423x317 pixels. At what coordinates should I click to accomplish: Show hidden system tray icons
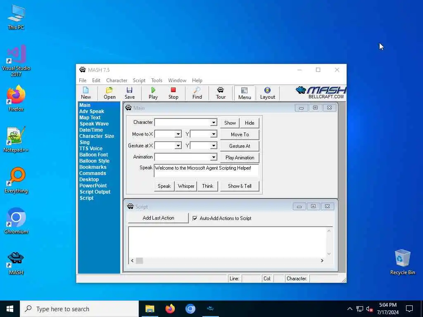(349, 309)
